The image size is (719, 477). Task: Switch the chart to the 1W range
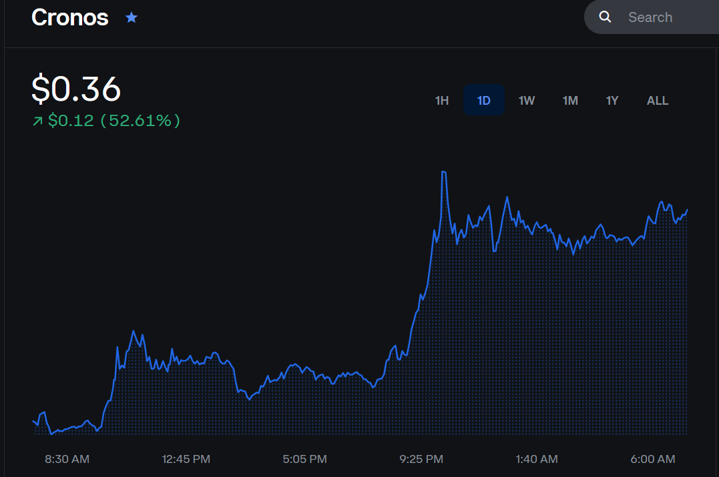coord(527,100)
